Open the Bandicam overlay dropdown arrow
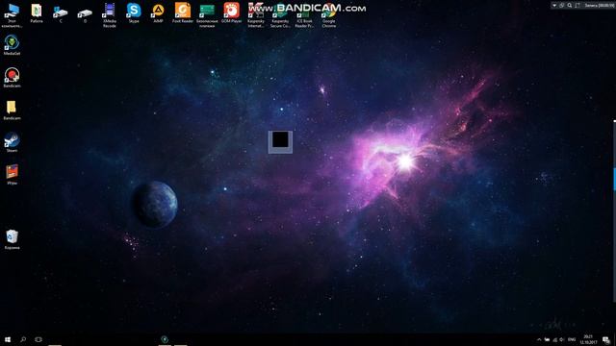 [x=554, y=6]
